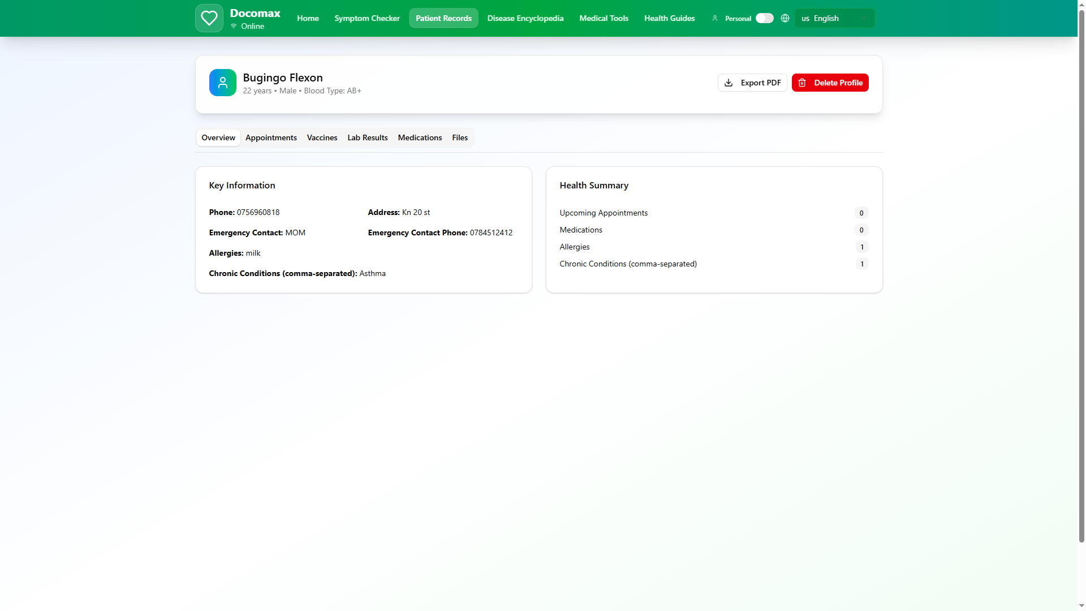Click the Online wifi status icon
This screenshot has width=1086, height=611.
pos(234,26)
